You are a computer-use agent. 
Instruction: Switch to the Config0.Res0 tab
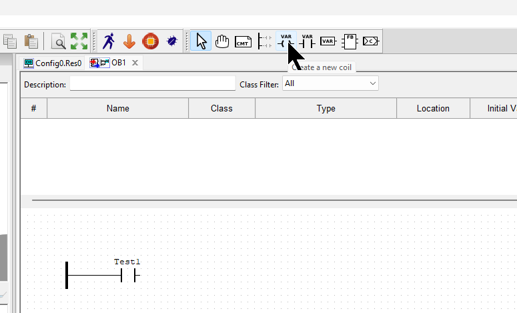pos(53,63)
